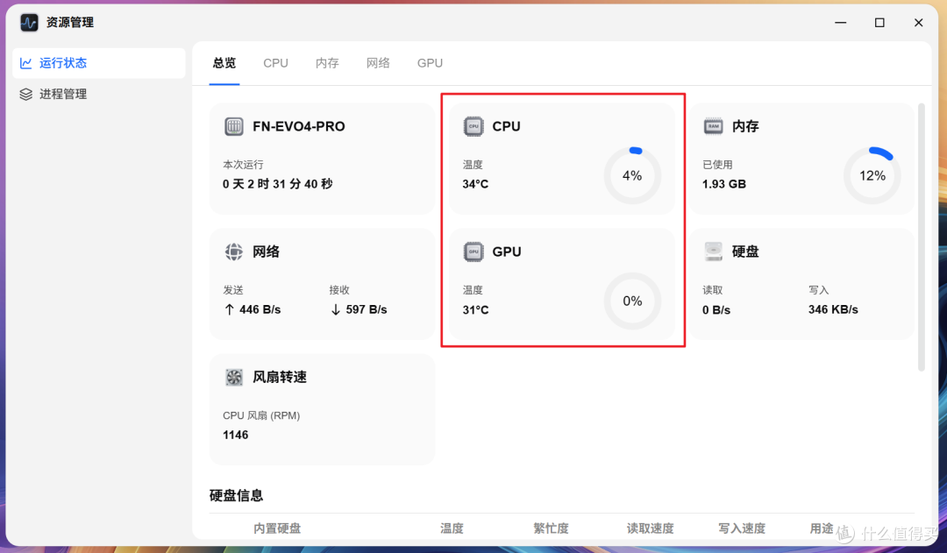The height and width of the screenshot is (553, 947).
Task: Click the CPU chip icon on CPU card
Action: point(473,126)
